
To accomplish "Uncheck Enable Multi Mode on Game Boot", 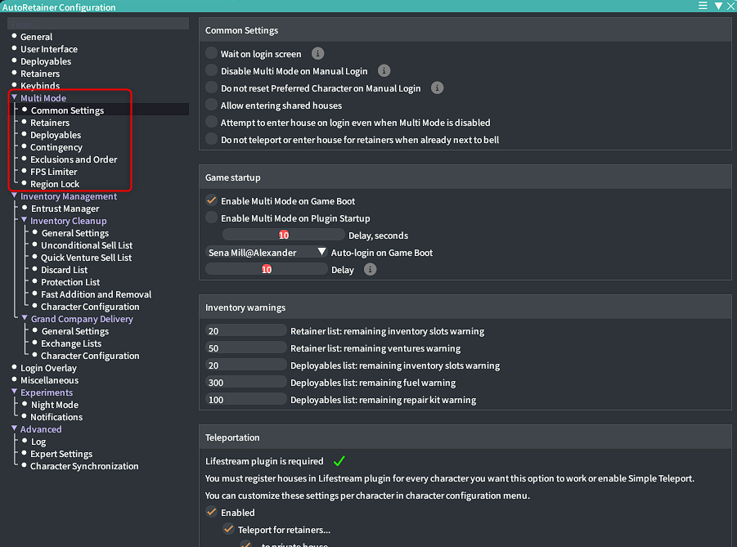I will [212, 201].
